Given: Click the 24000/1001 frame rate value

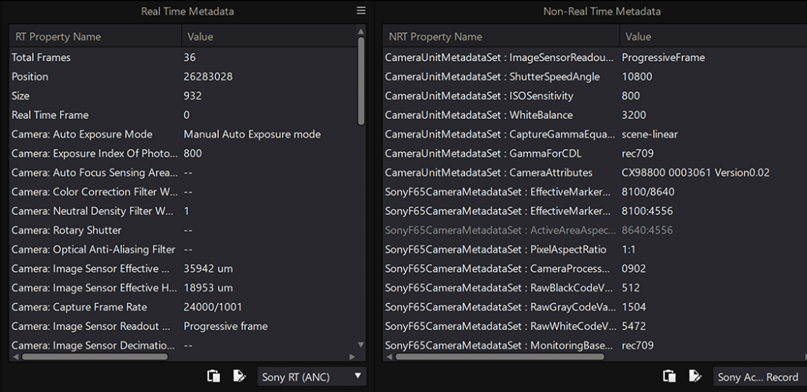Looking at the screenshot, I should (x=213, y=307).
